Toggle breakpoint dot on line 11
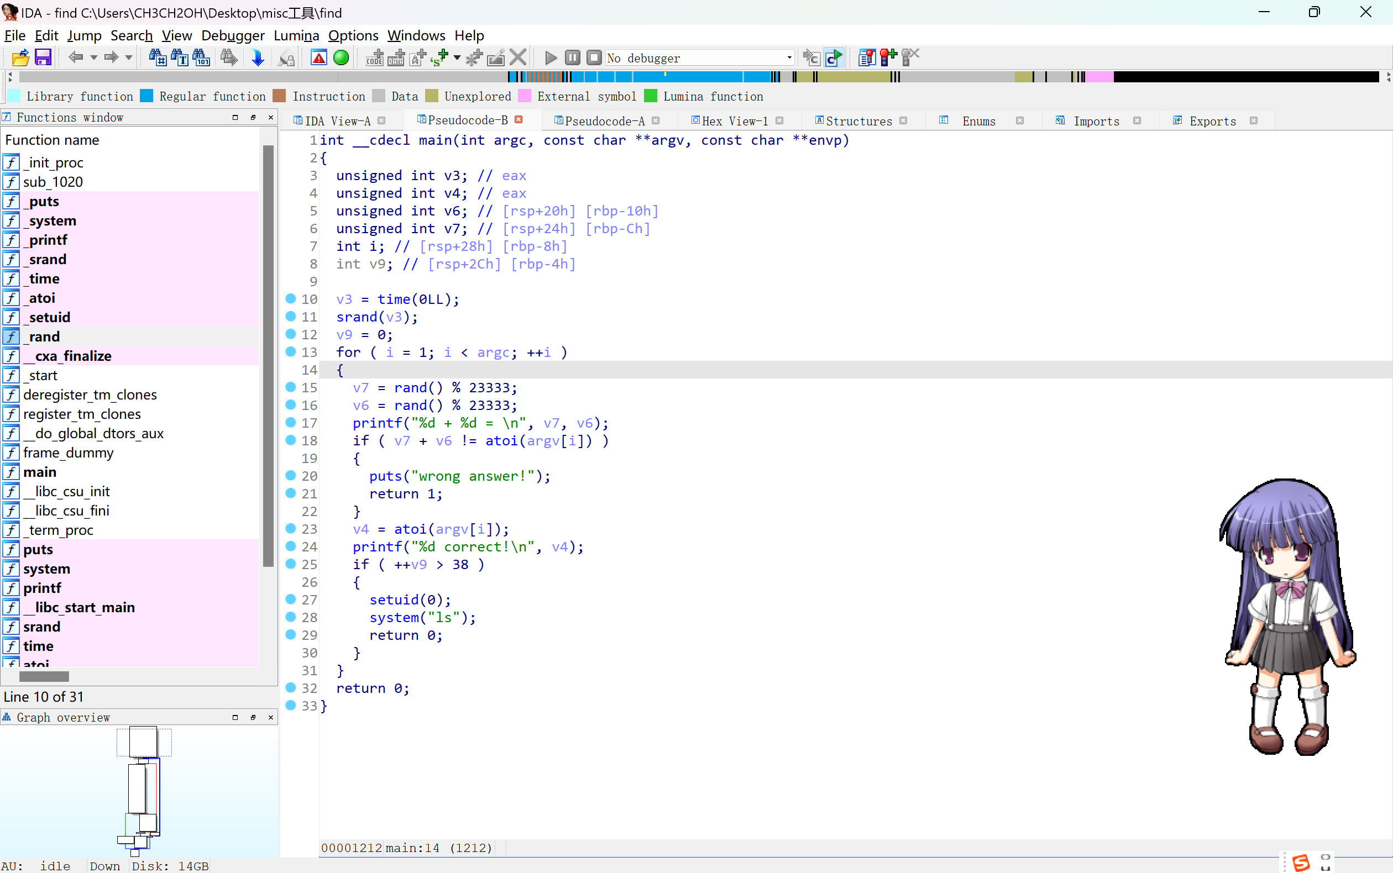The image size is (1393, 873). pos(291,317)
